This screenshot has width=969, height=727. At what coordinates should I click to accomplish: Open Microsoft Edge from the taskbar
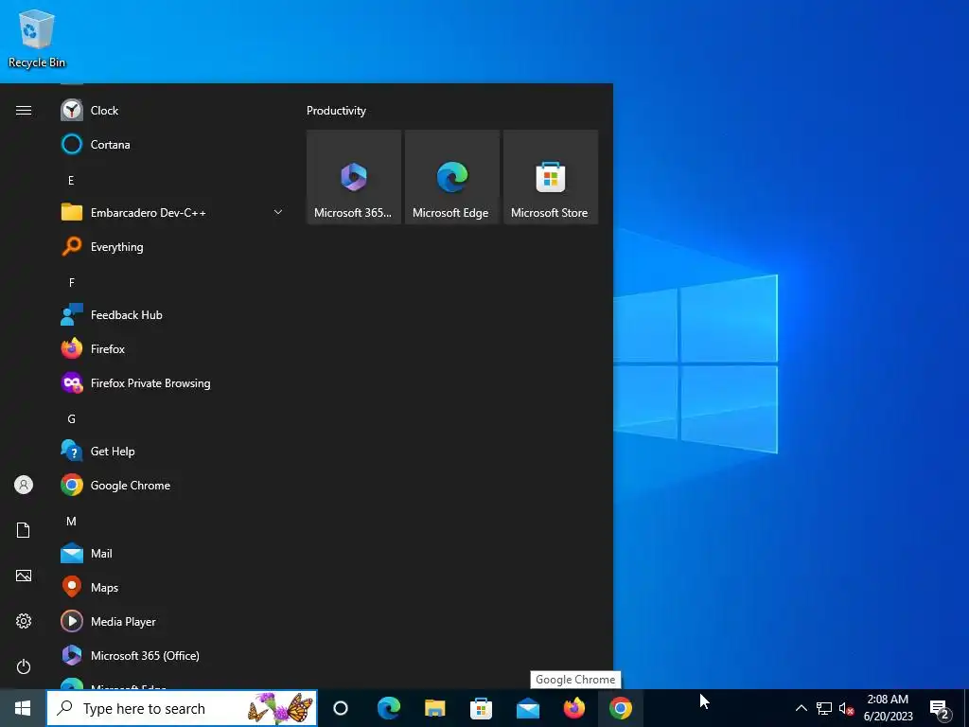tap(389, 708)
